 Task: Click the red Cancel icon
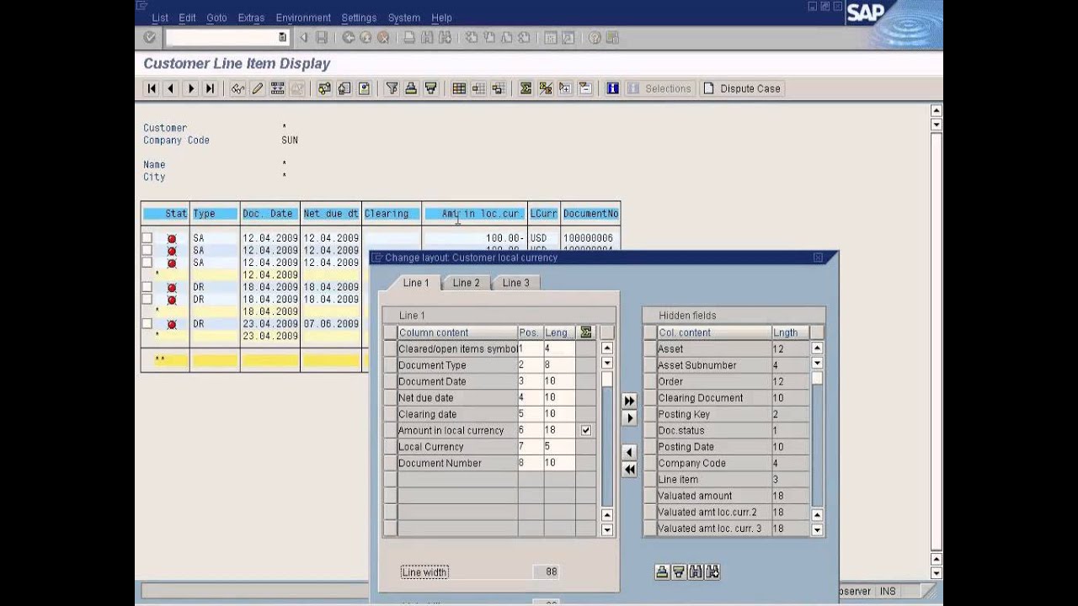[383, 38]
